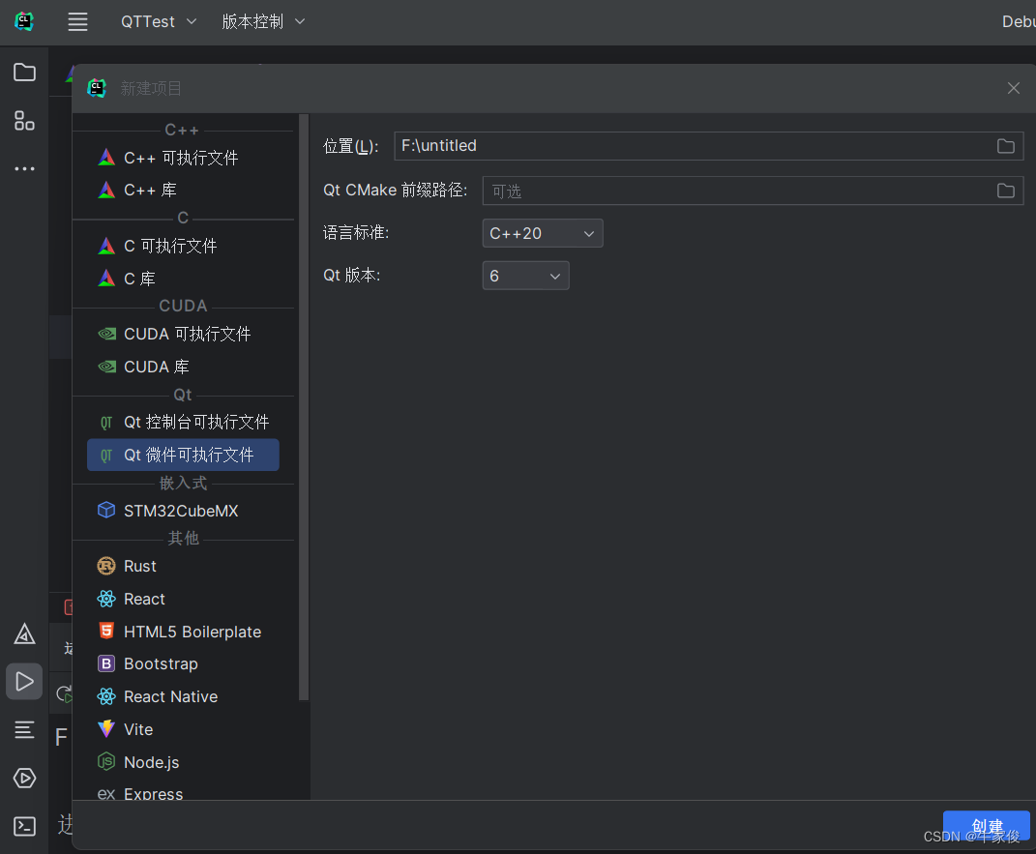Image resolution: width=1036 pixels, height=854 pixels.
Task: Close the 新建项目 dialog
Action: click(x=1014, y=89)
